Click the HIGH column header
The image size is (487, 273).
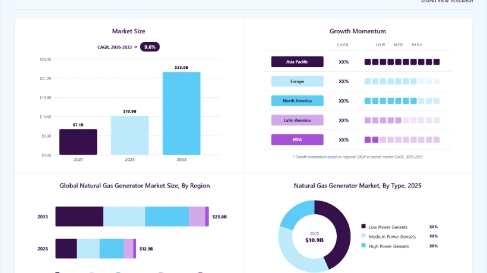(x=417, y=45)
